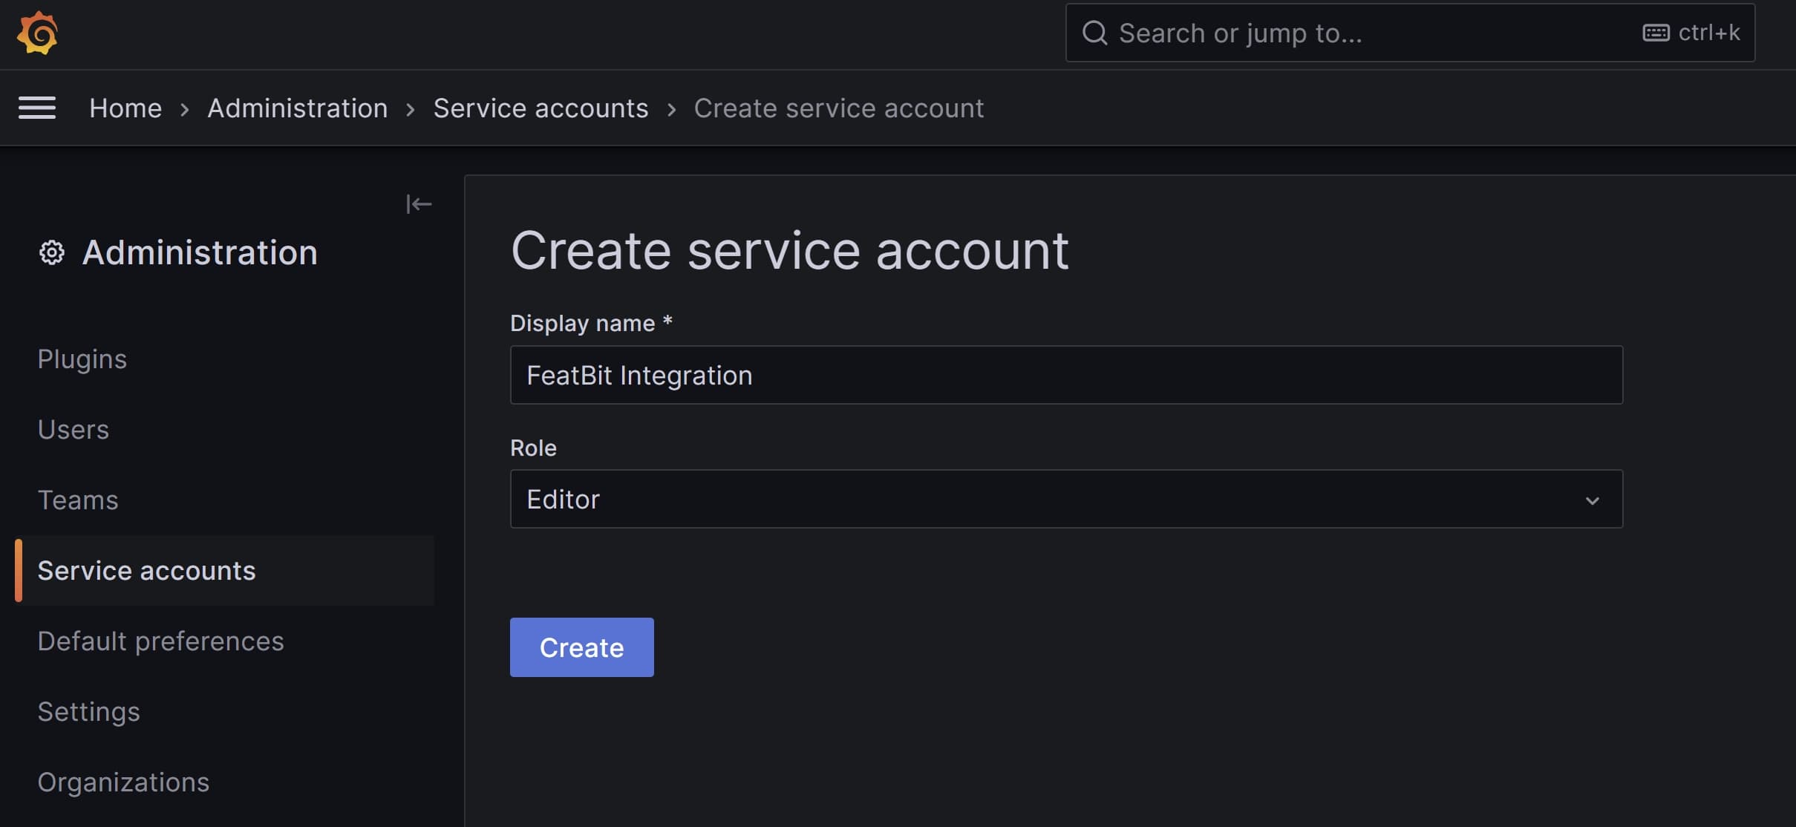Image resolution: width=1796 pixels, height=827 pixels.
Task: Click the search magnifier icon
Action: (1094, 33)
